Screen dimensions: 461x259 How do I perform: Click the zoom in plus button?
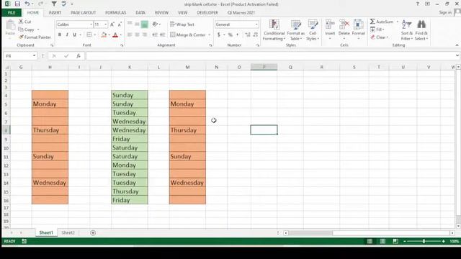[444, 241]
